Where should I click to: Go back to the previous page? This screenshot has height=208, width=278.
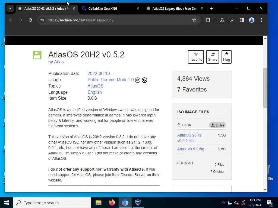click(x=11, y=20)
